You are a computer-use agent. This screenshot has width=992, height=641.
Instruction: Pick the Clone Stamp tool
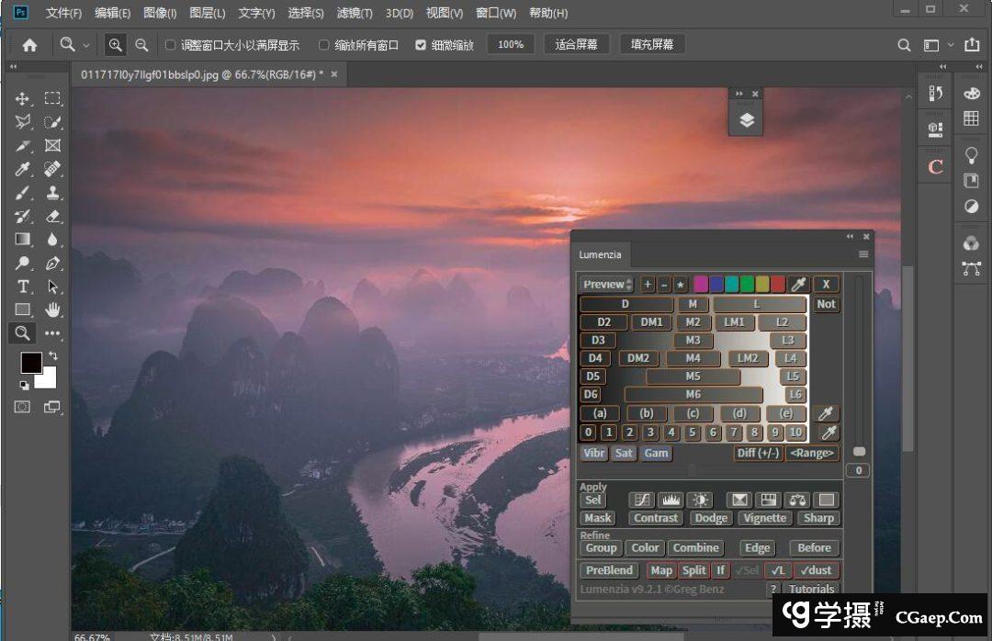[52, 192]
